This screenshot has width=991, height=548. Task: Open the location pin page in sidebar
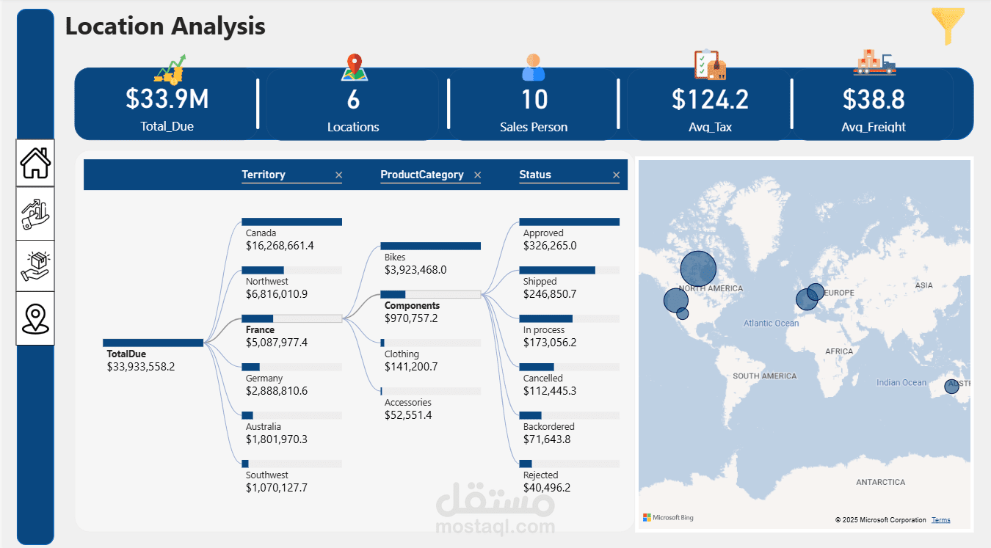pos(35,318)
